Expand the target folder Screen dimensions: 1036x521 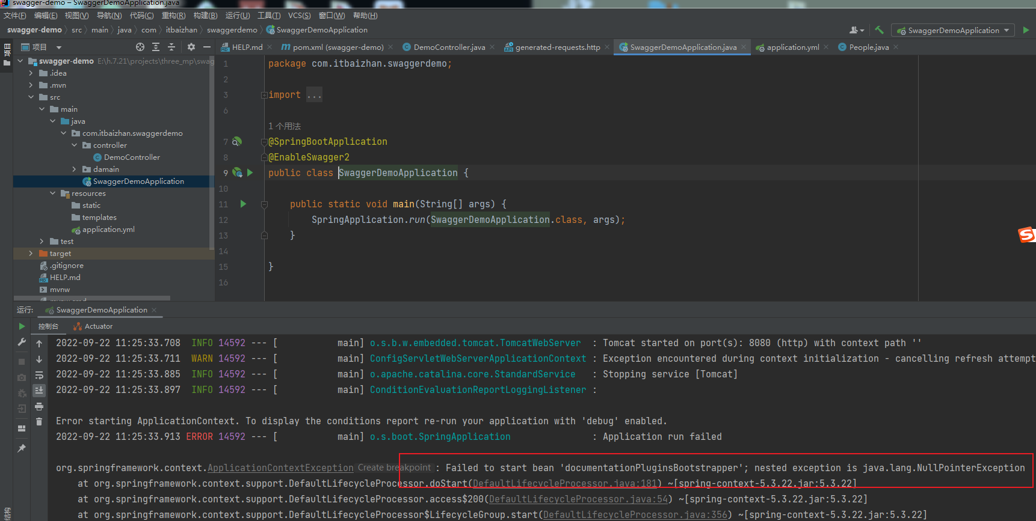pyautogui.click(x=31, y=254)
